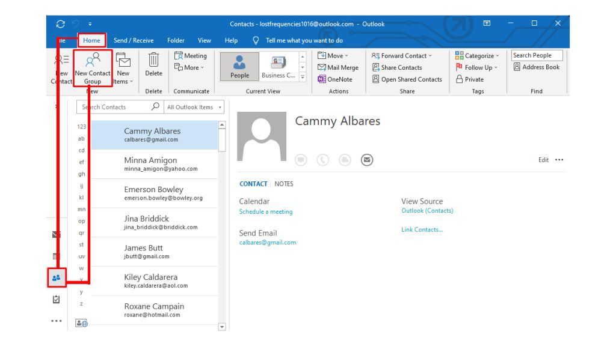Click the Schedule a meeting link
616x346 pixels.
(266, 212)
